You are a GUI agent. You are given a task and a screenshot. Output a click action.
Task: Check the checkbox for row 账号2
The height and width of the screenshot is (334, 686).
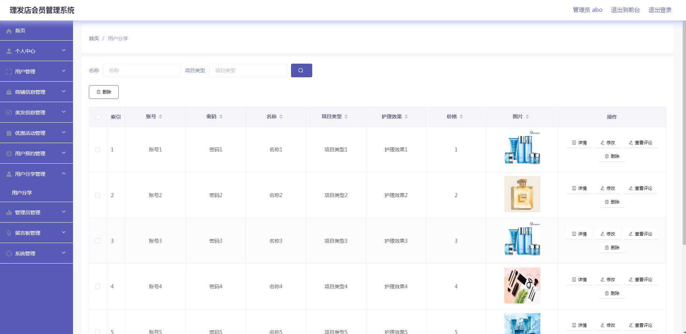coord(97,195)
